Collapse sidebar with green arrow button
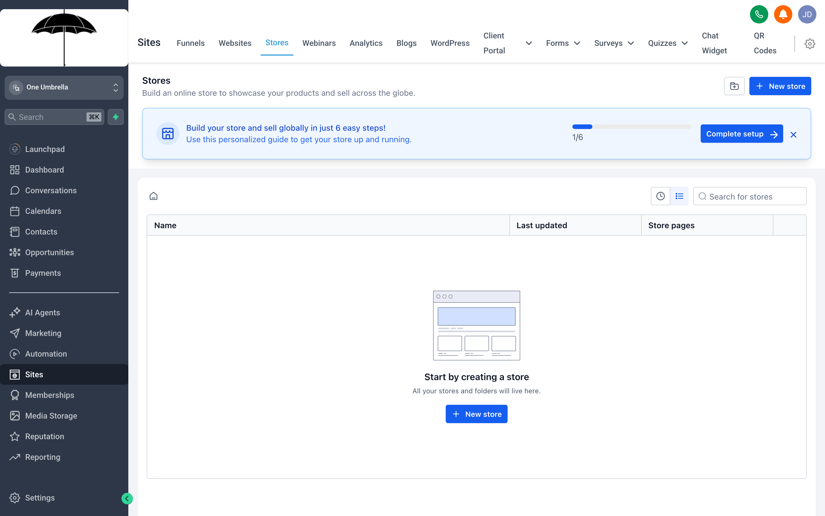 point(127,499)
